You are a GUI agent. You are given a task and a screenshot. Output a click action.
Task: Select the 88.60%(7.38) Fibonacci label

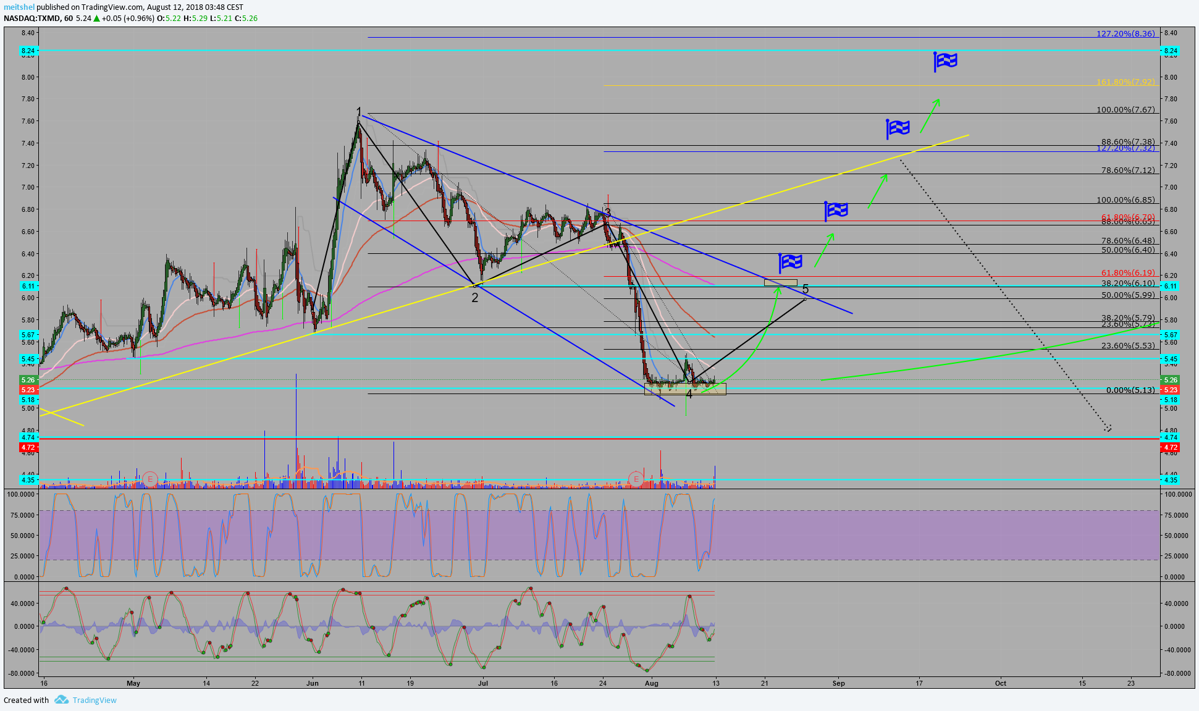(1128, 141)
